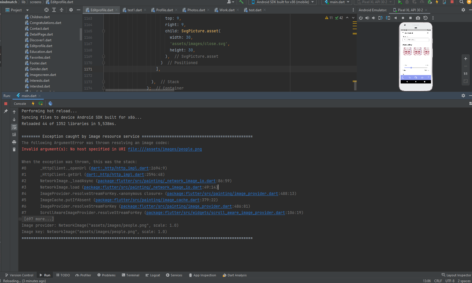
Task: Take an emulator screenshot
Action: tap(418, 18)
